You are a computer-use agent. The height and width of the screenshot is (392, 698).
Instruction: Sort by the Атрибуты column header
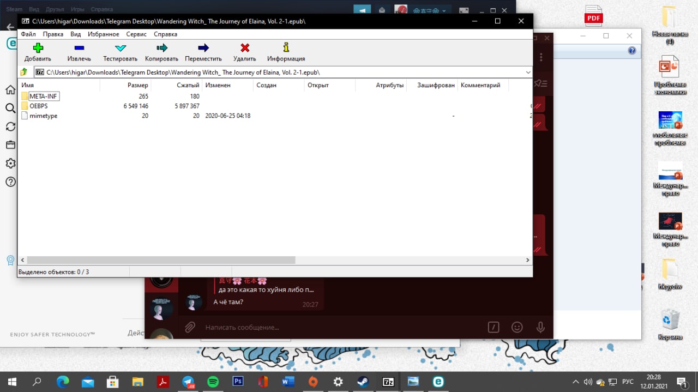pos(381,85)
